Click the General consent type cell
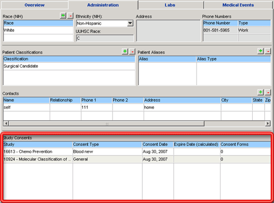Image resolution: width=274 pixels, height=203 pixels. coord(108,159)
